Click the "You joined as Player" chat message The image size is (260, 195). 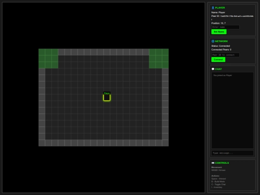click(x=222, y=75)
